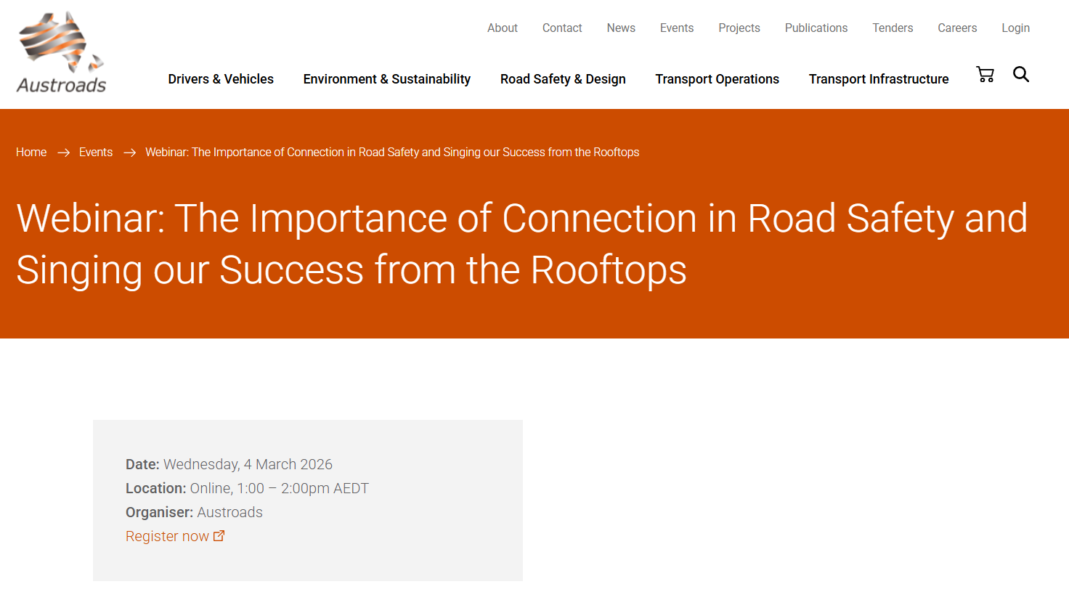Viewport: 1069px width, 592px height.
Task: View the Tenders page
Action: click(x=893, y=28)
